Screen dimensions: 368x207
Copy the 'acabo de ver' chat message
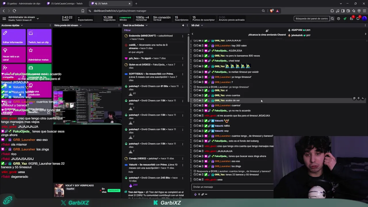354,98
